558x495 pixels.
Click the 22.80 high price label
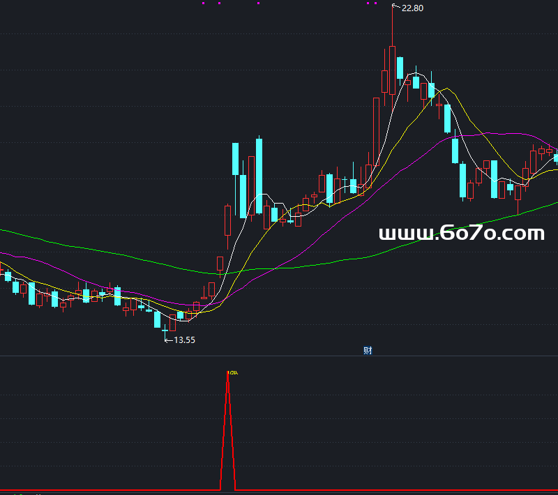click(x=412, y=8)
